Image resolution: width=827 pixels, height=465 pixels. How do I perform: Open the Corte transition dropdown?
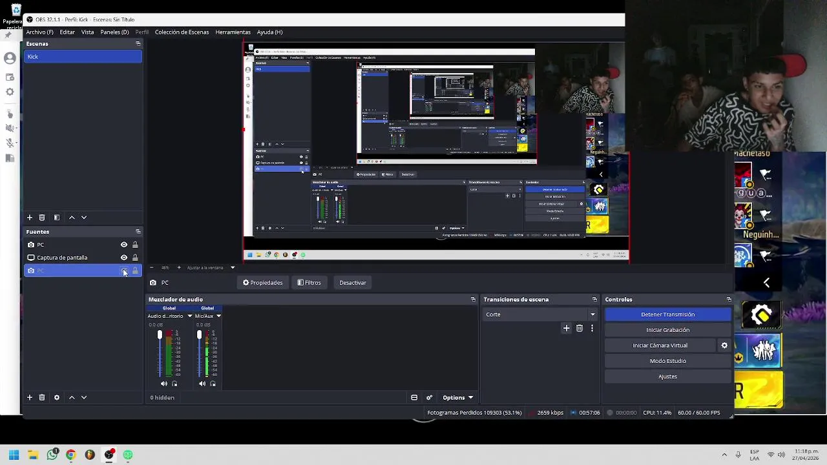coord(540,315)
